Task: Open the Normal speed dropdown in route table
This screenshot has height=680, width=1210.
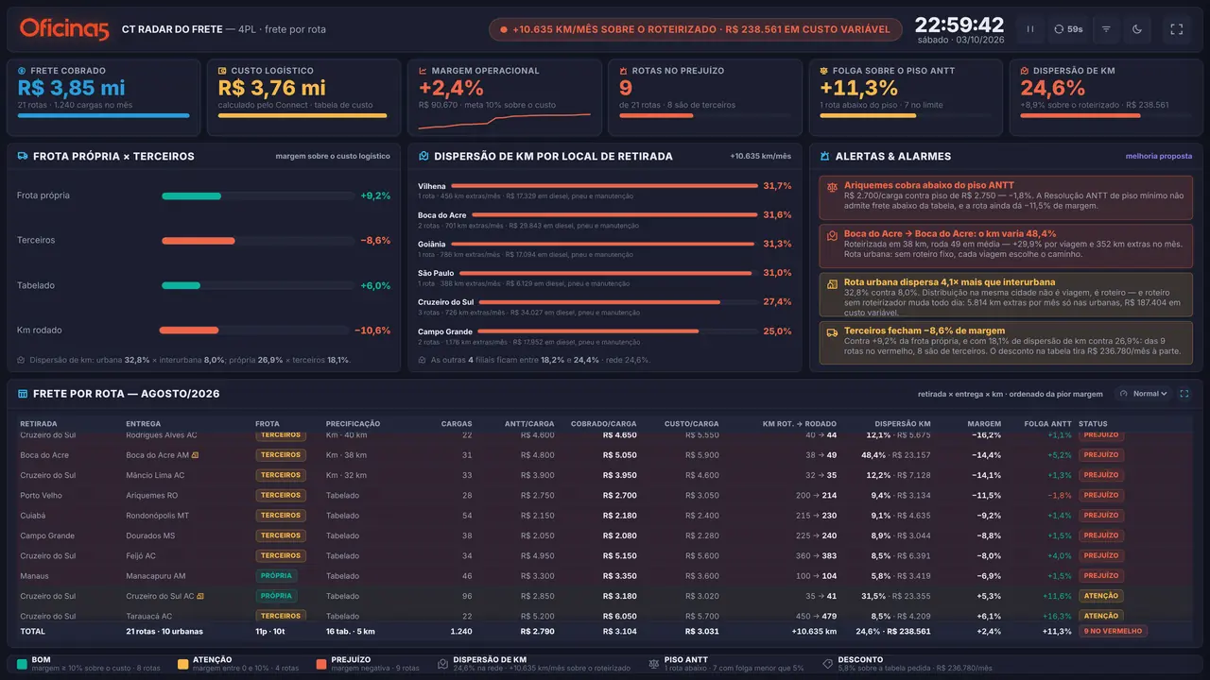Action: tap(1144, 394)
